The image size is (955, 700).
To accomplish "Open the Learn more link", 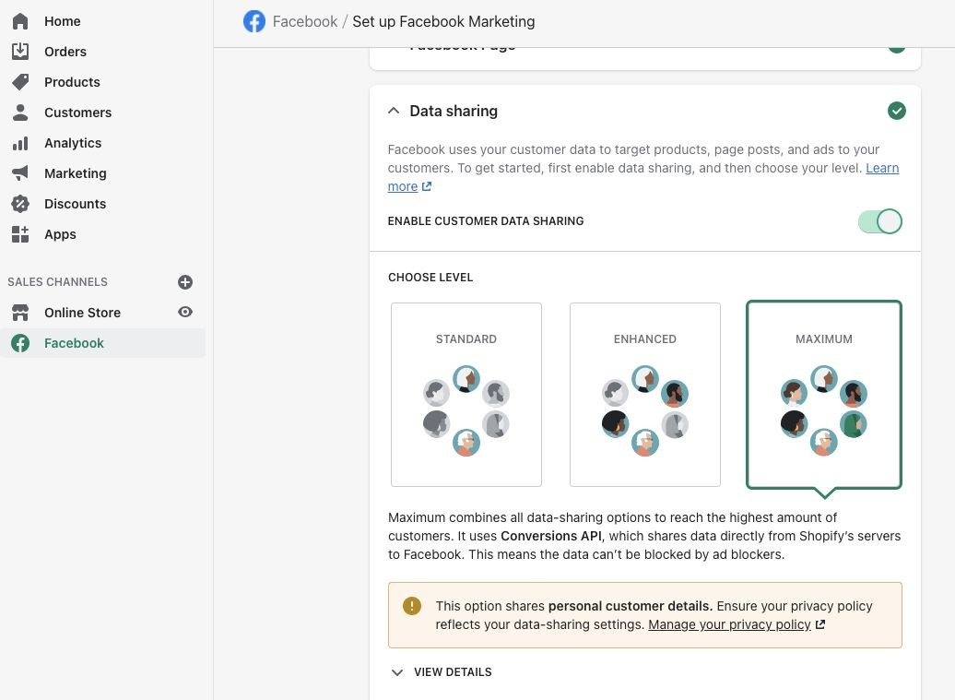I will [881, 168].
